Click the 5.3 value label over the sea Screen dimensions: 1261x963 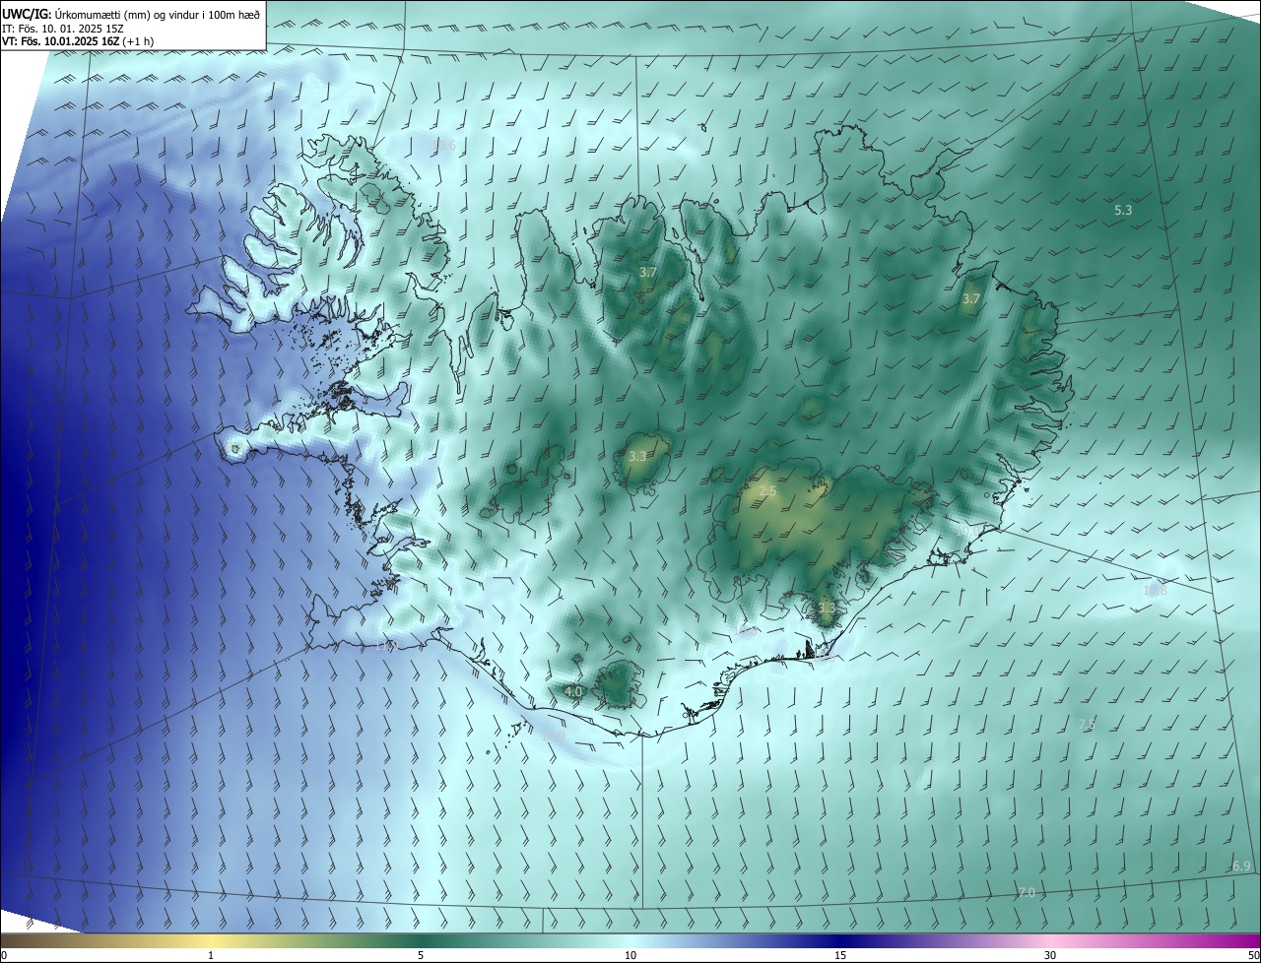coord(1123,210)
